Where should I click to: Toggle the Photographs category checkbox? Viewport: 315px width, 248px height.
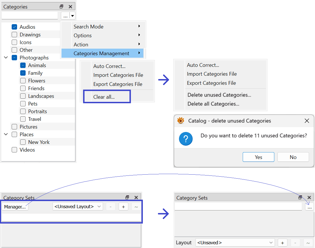click(x=14, y=58)
